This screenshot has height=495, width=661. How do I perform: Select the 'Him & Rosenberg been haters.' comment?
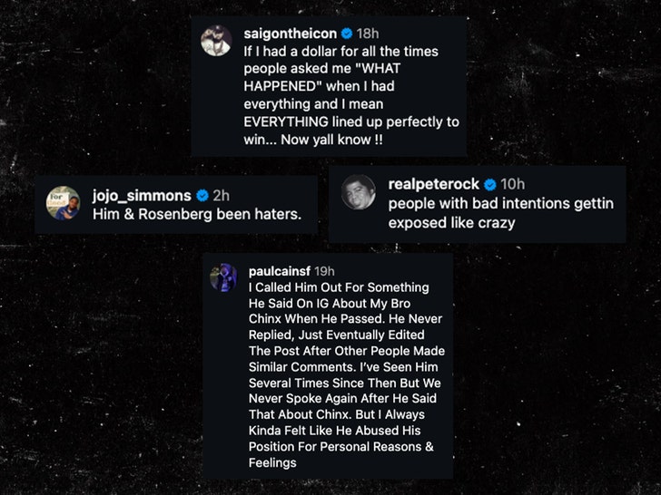(x=197, y=214)
